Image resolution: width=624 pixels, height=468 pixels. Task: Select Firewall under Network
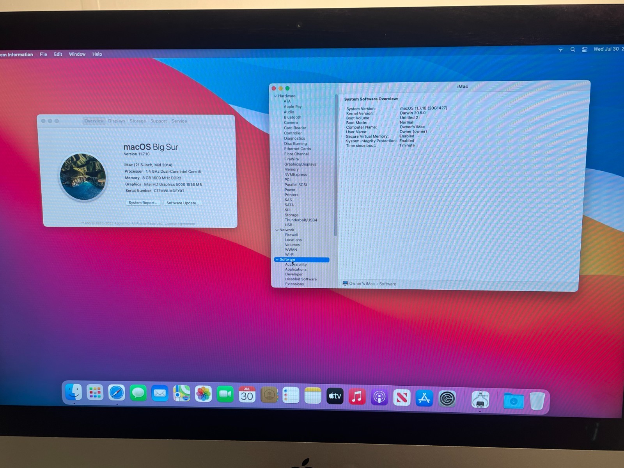click(x=291, y=235)
